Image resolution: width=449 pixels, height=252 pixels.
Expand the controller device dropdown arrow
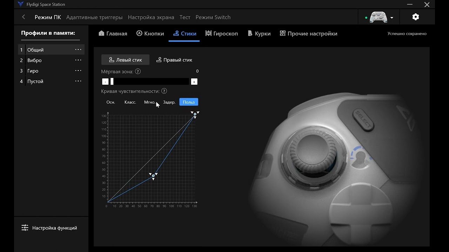click(x=392, y=18)
